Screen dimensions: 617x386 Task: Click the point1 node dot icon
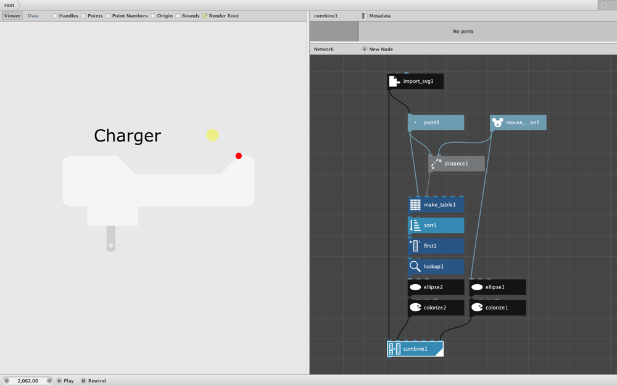(x=415, y=122)
